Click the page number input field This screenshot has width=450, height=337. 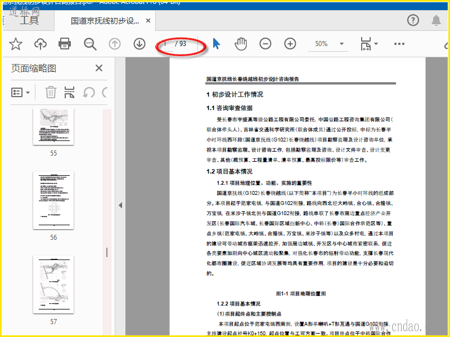pos(166,44)
